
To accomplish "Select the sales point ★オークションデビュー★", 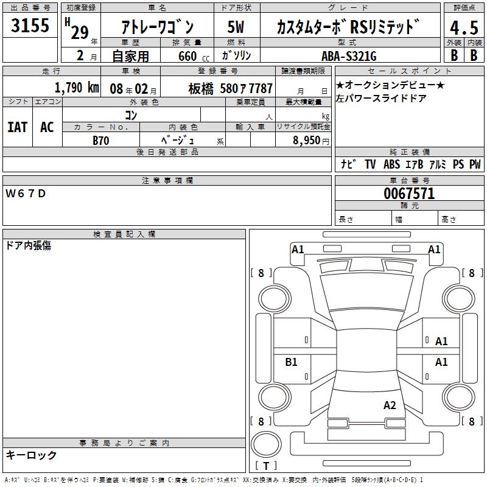I will pyautogui.click(x=390, y=85).
